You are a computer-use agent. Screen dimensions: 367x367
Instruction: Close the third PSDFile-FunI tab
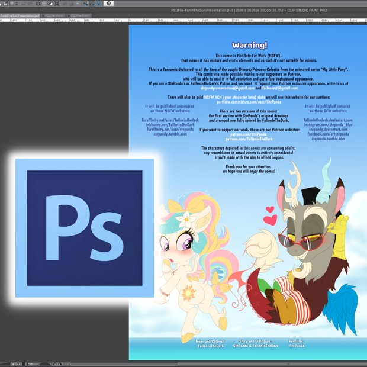[69, 15]
